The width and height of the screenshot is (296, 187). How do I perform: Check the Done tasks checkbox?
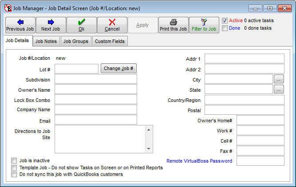(x=225, y=28)
